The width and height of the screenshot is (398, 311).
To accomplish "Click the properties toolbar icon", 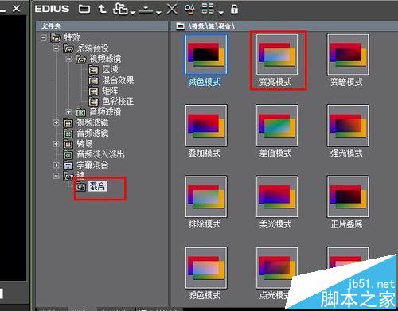I will coord(189,10).
